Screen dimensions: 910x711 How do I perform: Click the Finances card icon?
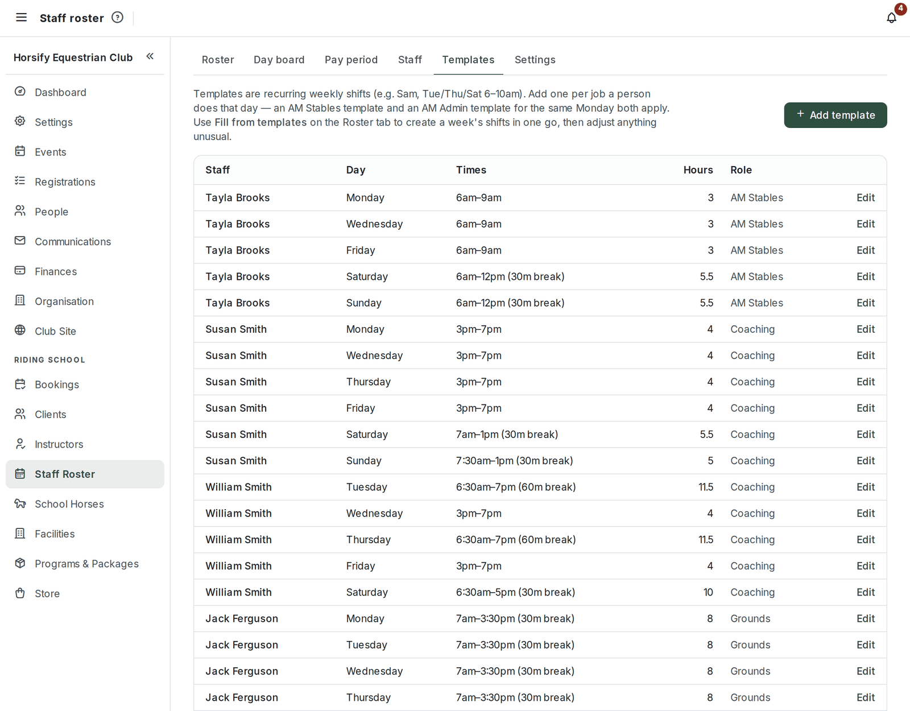(20, 271)
